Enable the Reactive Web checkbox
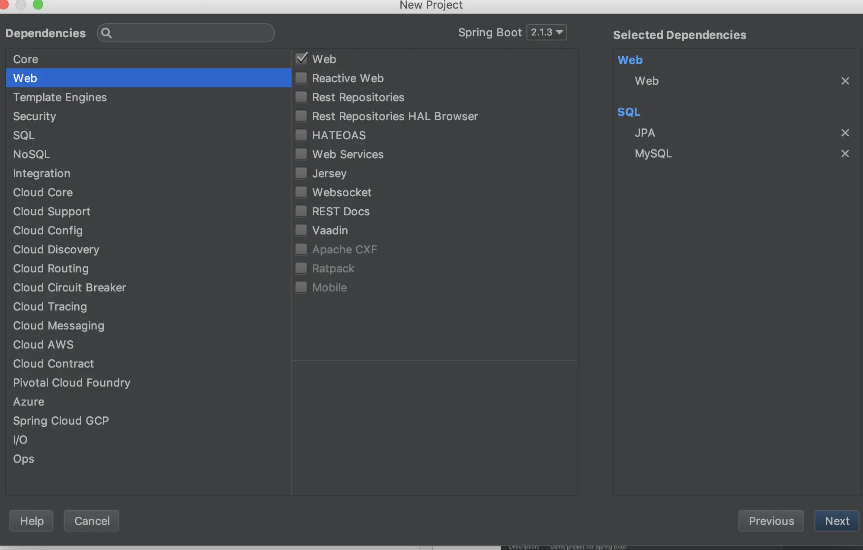The height and width of the screenshot is (550, 863). click(x=301, y=78)
